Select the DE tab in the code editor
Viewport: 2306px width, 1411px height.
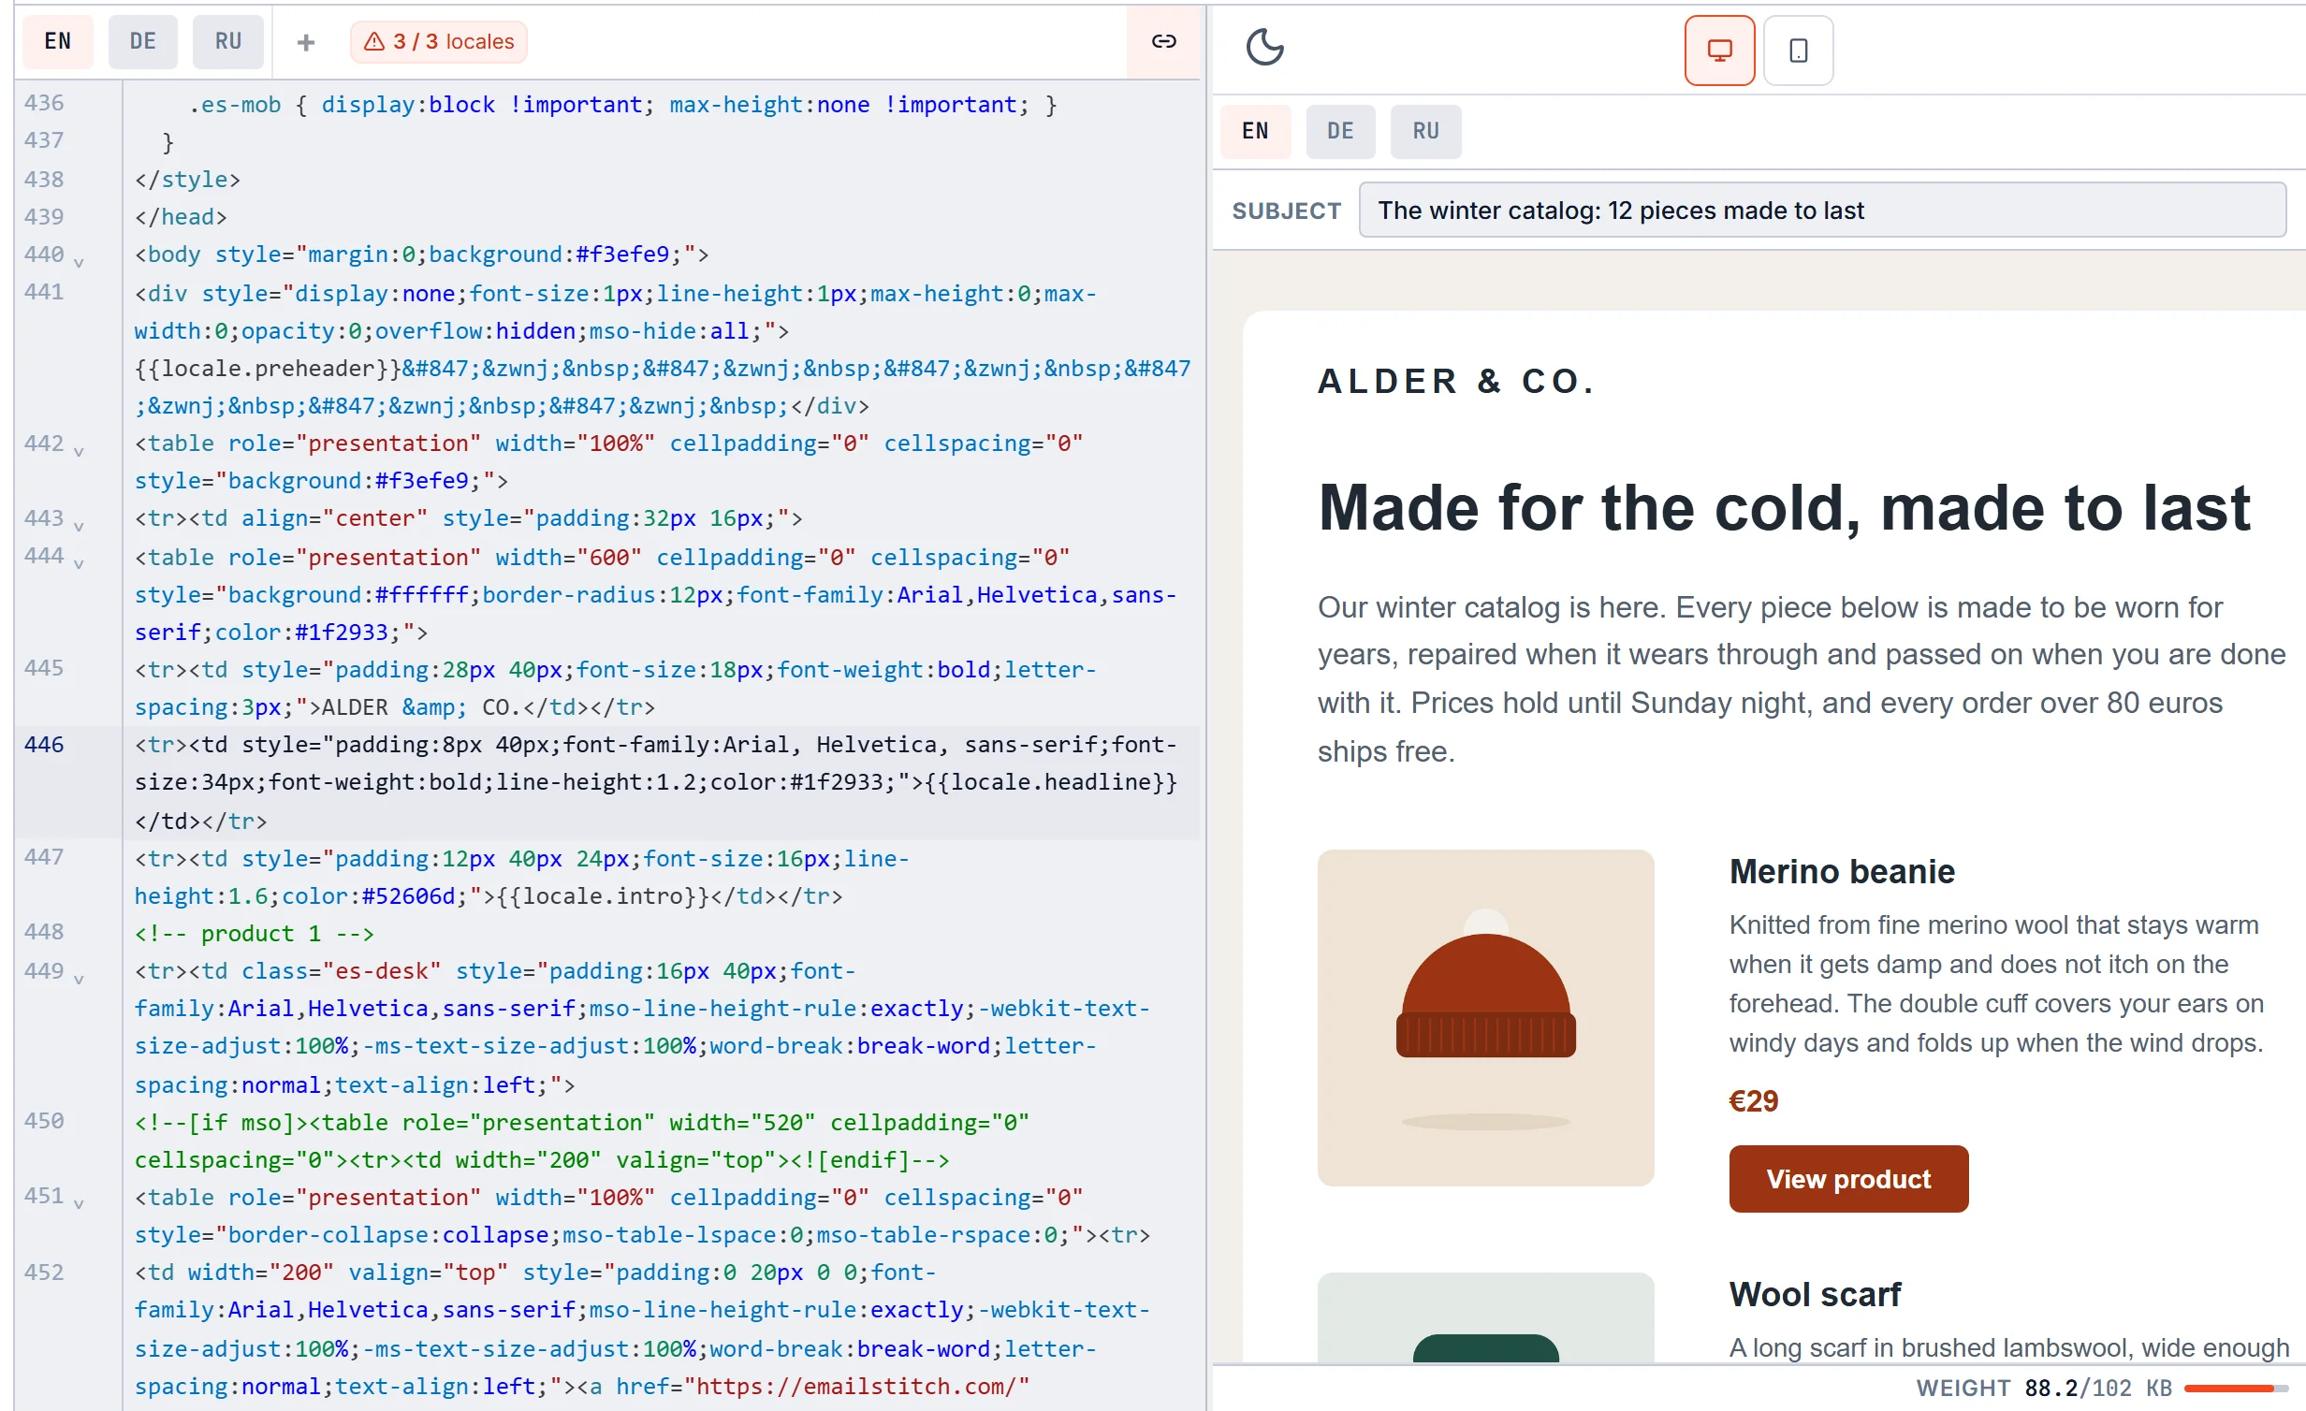pyautogui.click(x=142, y=42)
